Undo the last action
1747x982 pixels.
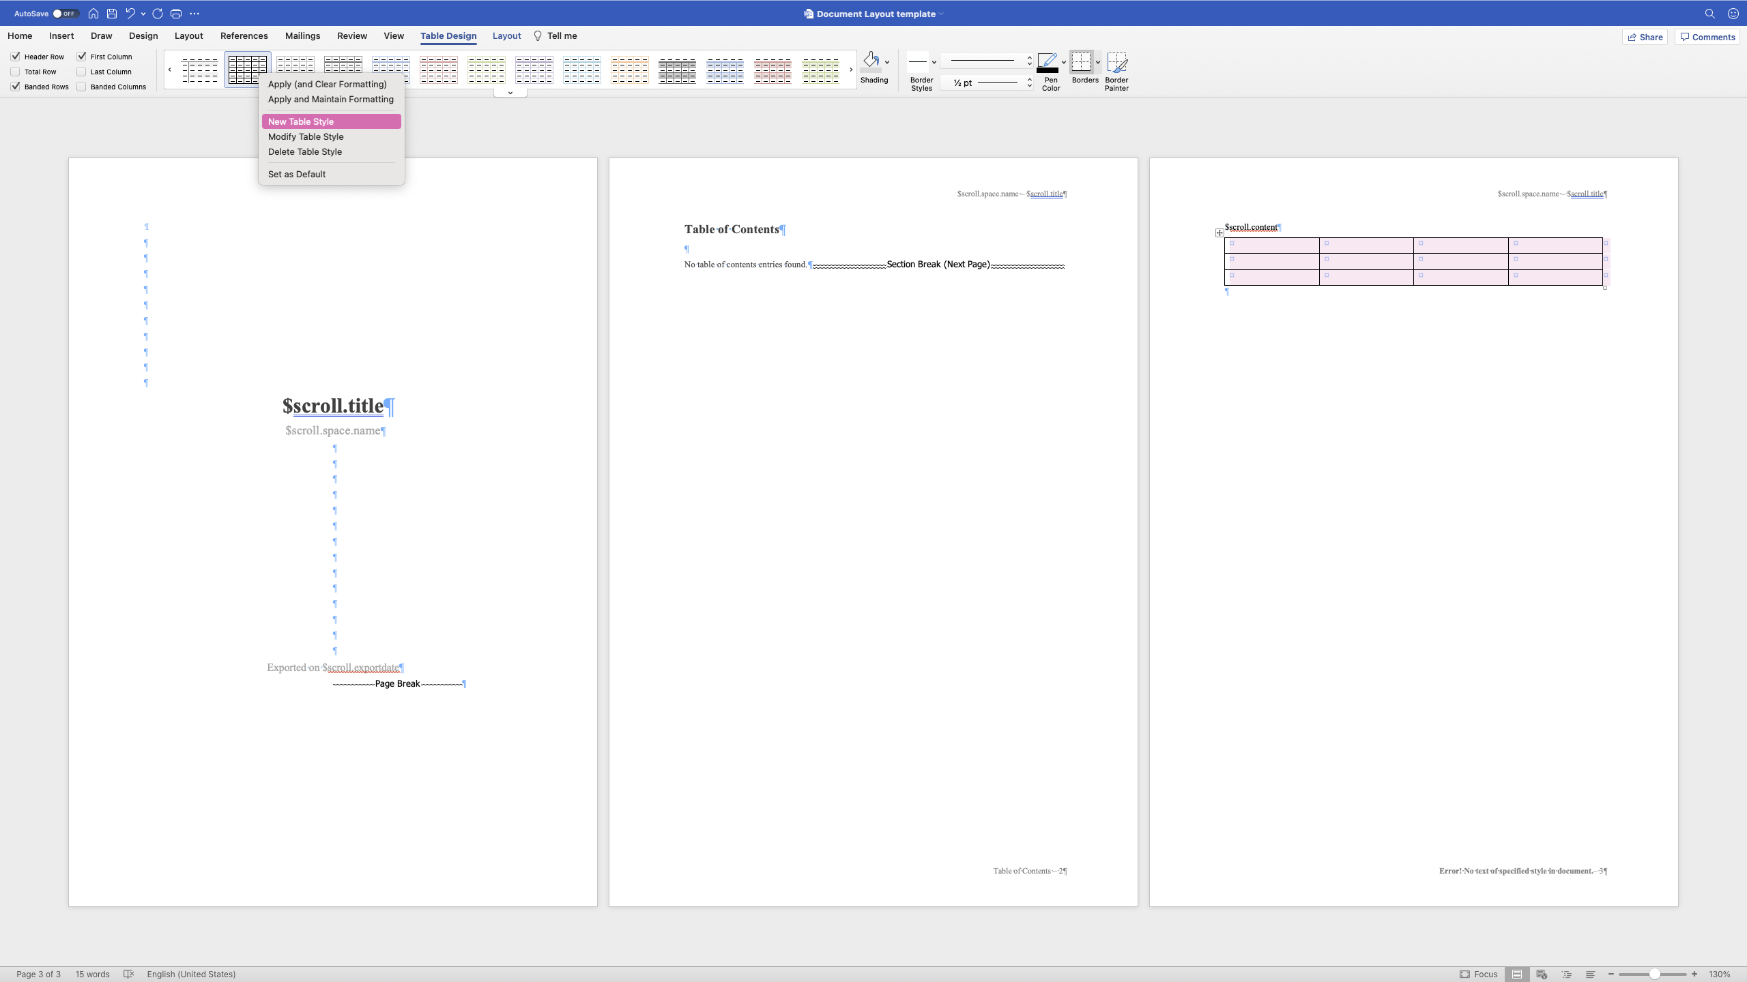(x=130, y=13)
